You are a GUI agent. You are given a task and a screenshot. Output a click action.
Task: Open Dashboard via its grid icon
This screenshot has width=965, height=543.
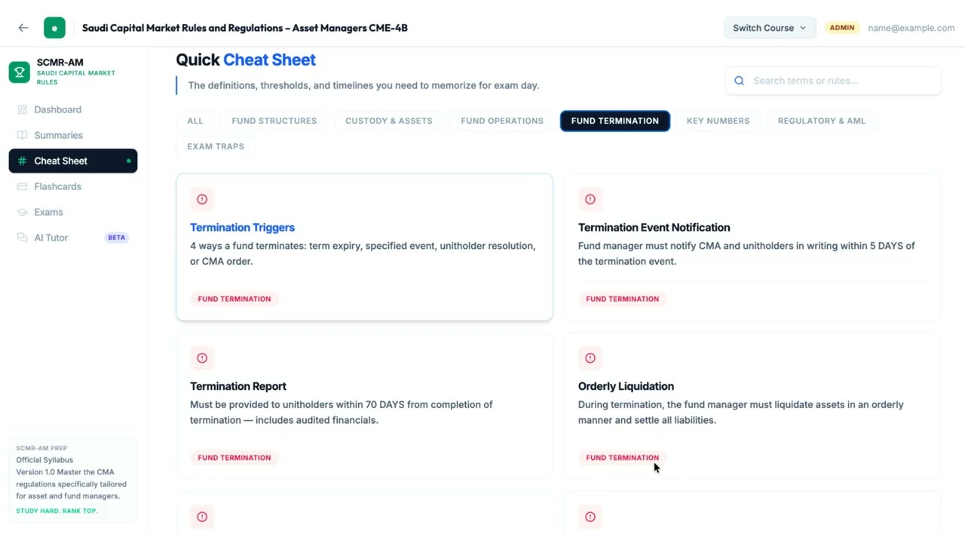(x=22, y=109)
